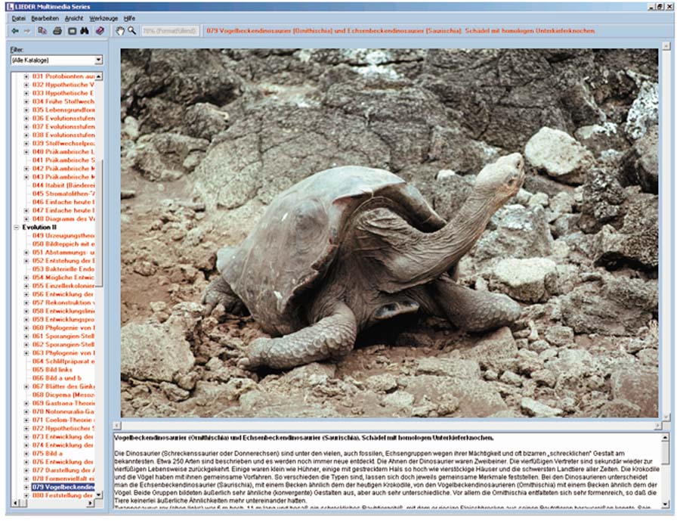Select tree item '044 Itabirit'
The height and width of the screenshot is (524, 680).
63,184
